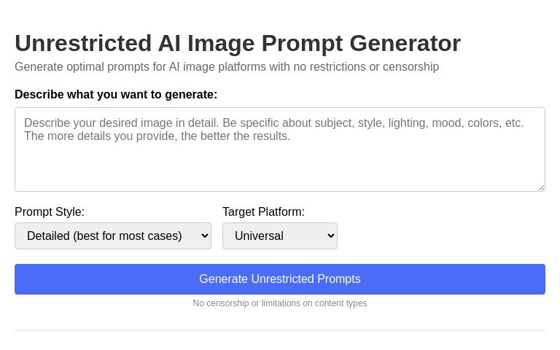The width and height of the screenshot is (560, 350).
Task: Open the Target Platform dropdown
Action: [x=280, y=236]
